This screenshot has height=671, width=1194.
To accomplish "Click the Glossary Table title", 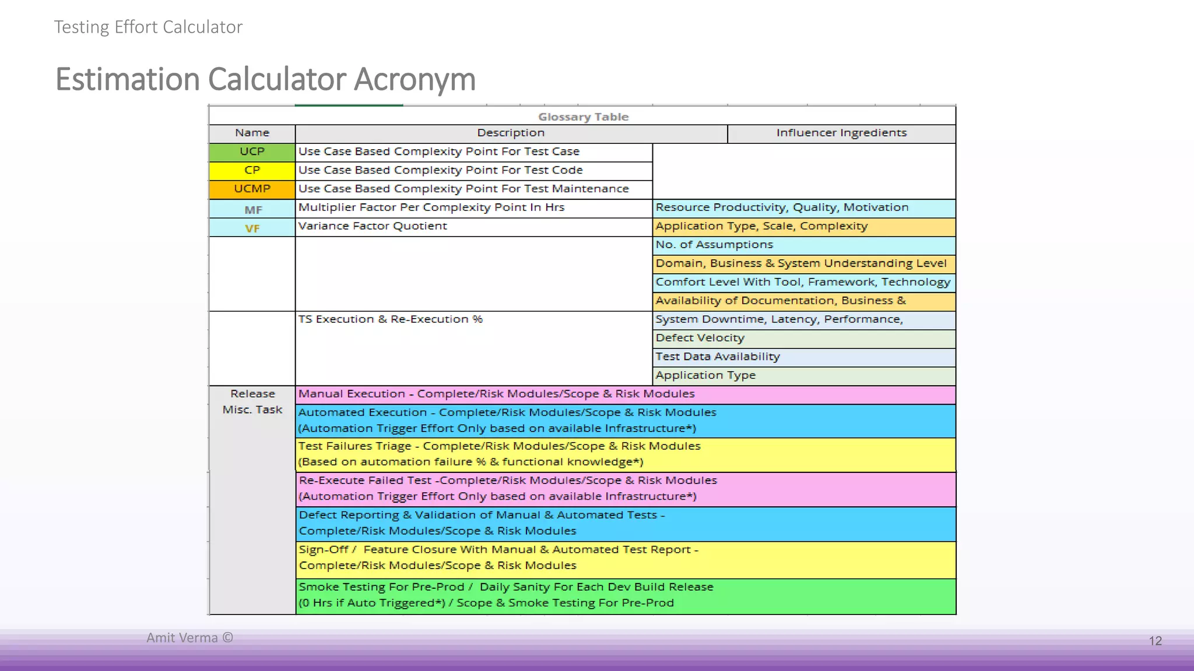I will click(x=582, y=116).
